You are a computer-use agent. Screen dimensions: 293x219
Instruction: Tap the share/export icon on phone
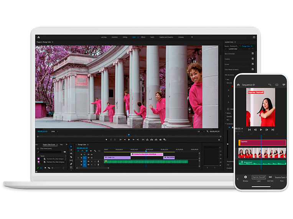click(x=277, y=85)
